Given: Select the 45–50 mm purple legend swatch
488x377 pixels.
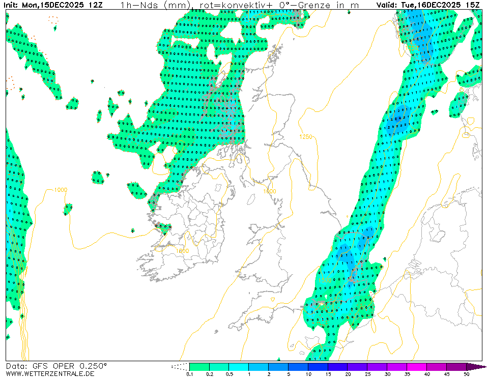Looking at the screenshot, I should (456, 366).
